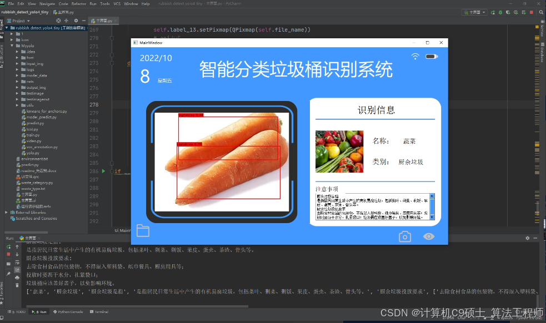Click run gutter arrow on line 286
The image size is (546, 323).
pyautogui.click(x=103, y=171)
